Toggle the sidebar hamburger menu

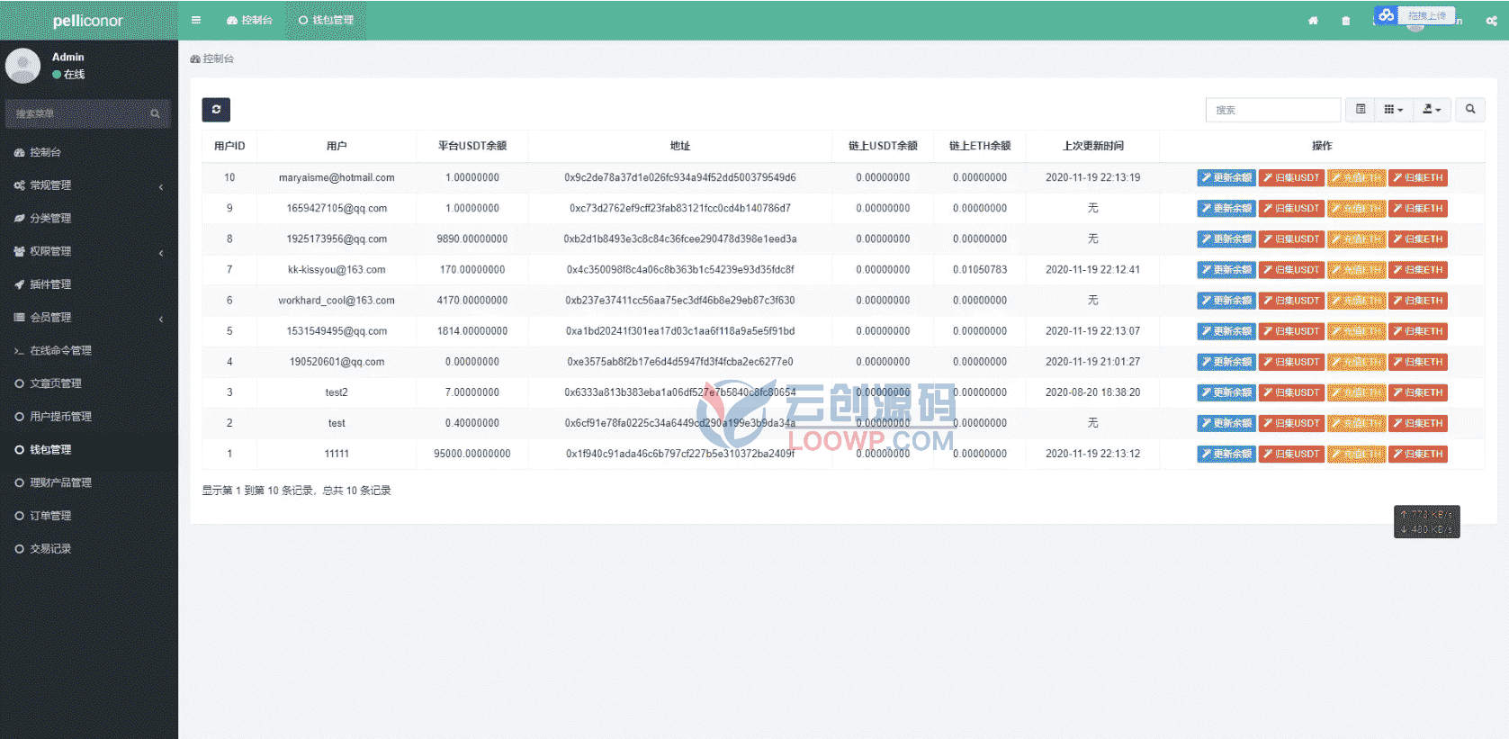click(x=195, y=20)
